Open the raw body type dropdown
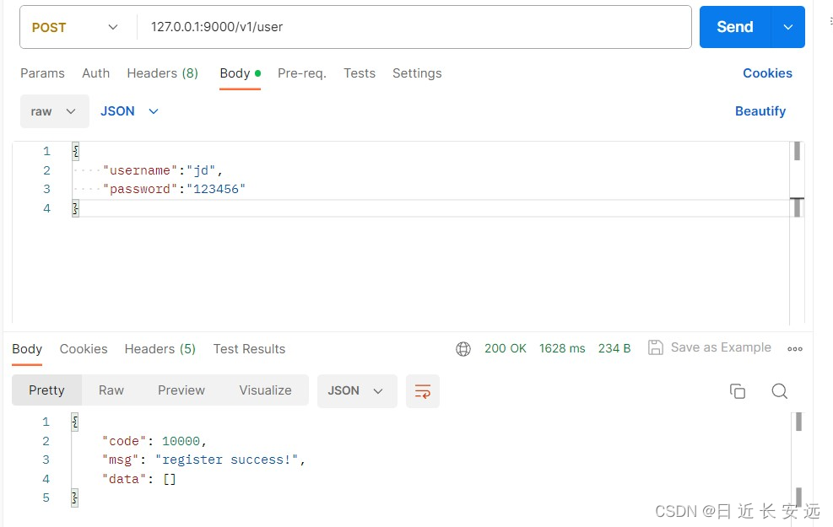Image resolution: width=833 pixels, height=527 pixels. (x=55, y=111)
